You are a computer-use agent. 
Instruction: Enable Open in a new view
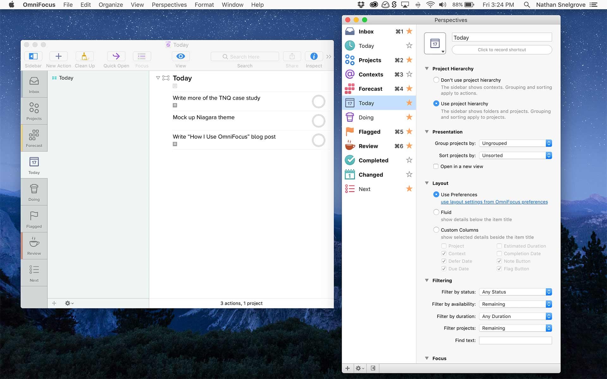pos(436,166)
